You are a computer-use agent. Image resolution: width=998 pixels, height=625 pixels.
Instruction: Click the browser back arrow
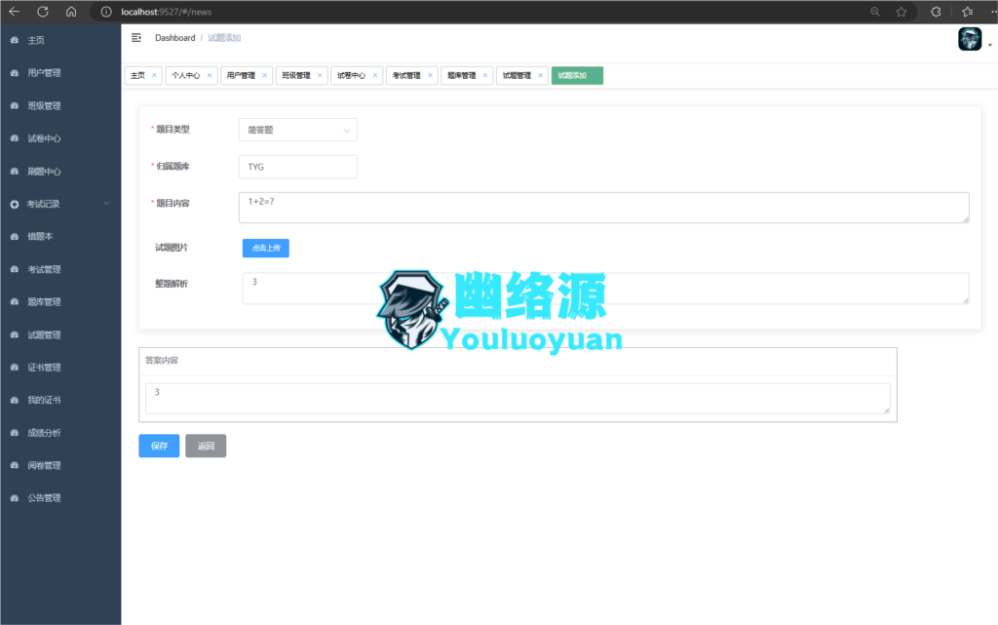pos(14,12)
